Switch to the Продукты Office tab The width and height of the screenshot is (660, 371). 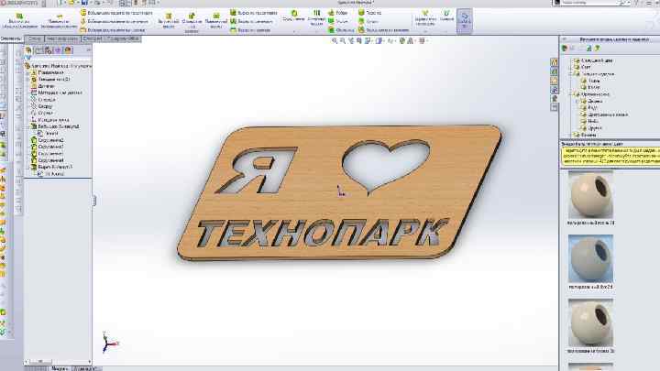[x=123, y=38]
